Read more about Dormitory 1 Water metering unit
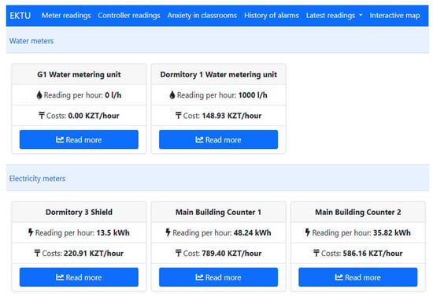The width and height of the screenshot is (433, 297). 218,139
